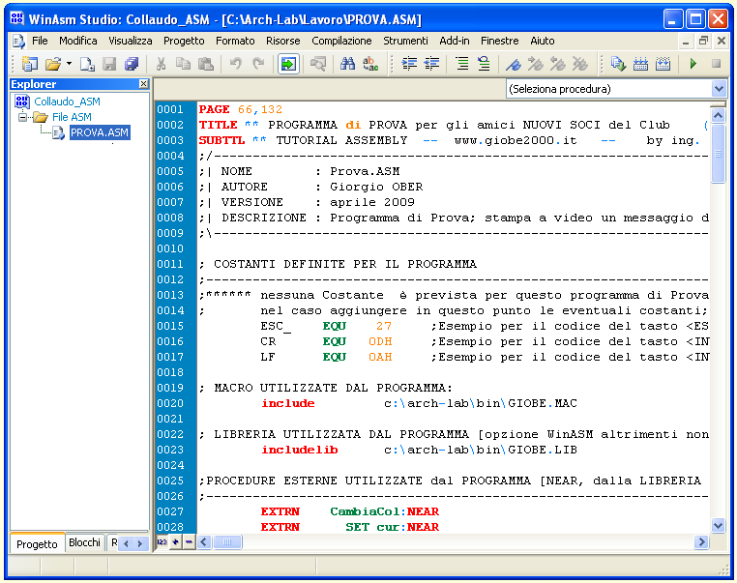The width and height of the screenshot is (737, 583).
Task: Click the Find binoculars icon
Action: pyautogui.click(x=348, y=64)
